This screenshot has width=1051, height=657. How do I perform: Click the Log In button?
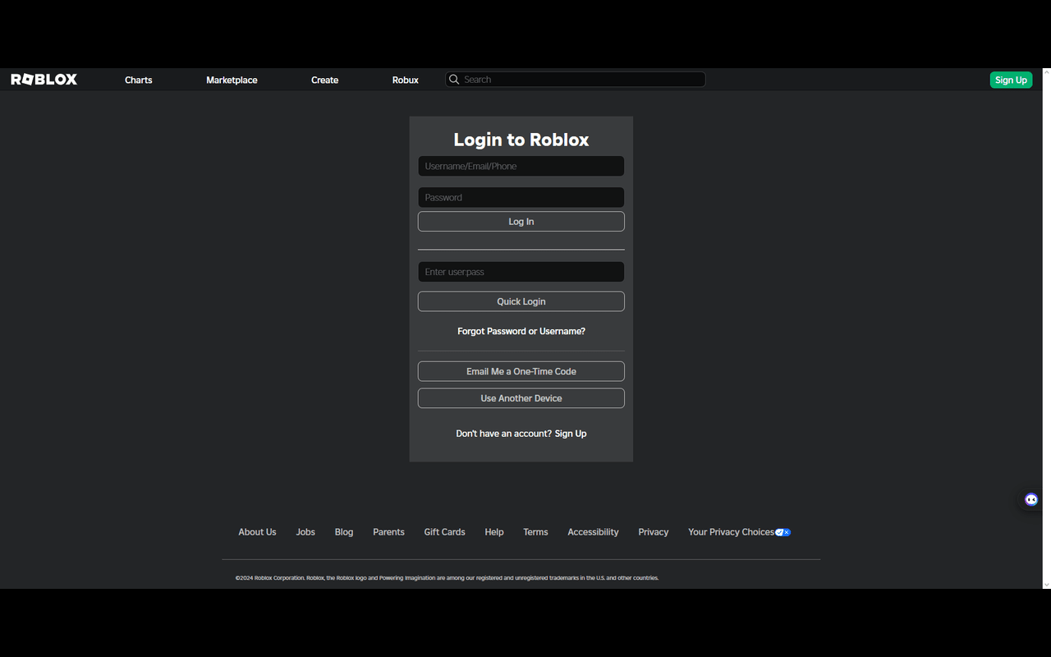point(521,222)
